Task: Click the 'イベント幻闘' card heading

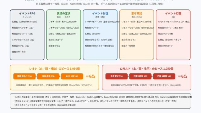Action: pos(173,13)
